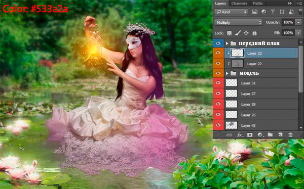The height and width of the screenshot is (189, 304).
Task: Toggle visibility of Layer 28
Action: [x=218, y=104]
